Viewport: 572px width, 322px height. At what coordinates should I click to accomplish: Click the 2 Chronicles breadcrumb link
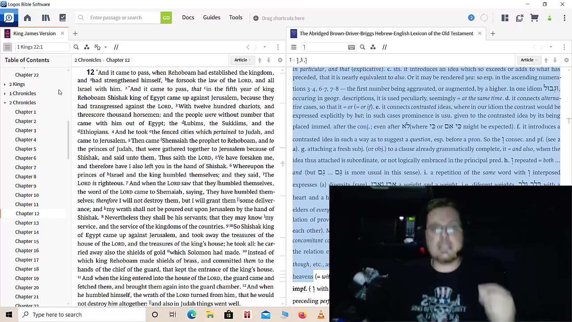point(88,60)
